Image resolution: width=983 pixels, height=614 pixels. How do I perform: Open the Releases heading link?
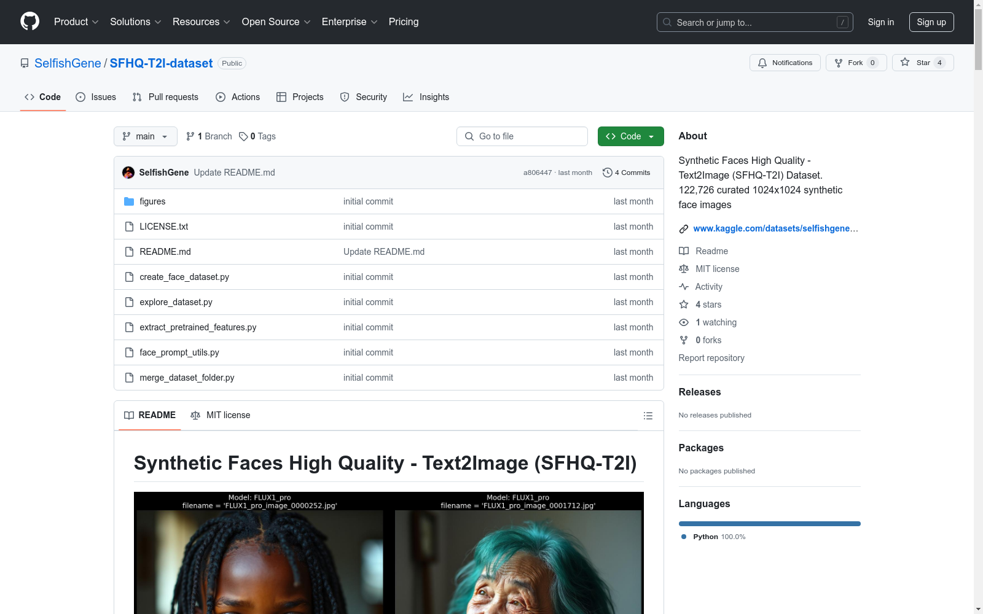(700, 392)
